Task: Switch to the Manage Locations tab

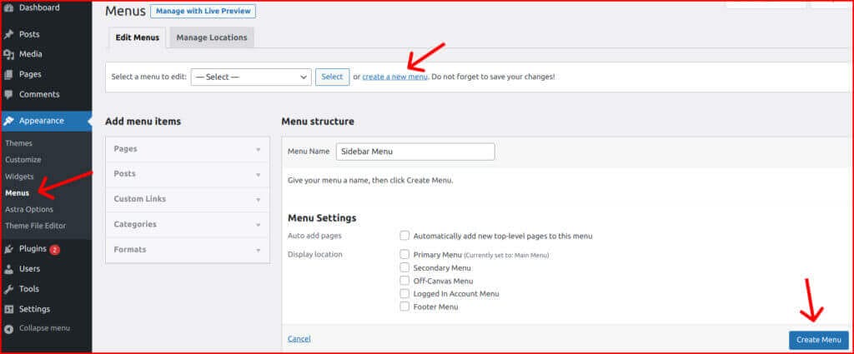Action: 212,37
